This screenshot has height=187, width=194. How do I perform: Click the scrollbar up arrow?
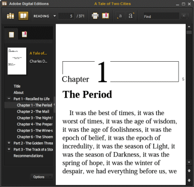(189, 27)
